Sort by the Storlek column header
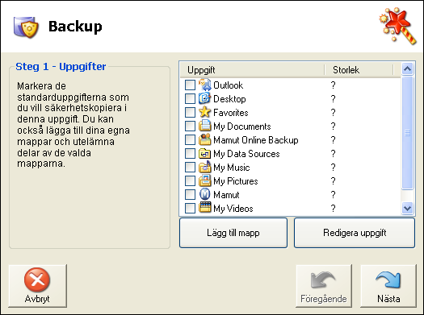 (359, 70)
